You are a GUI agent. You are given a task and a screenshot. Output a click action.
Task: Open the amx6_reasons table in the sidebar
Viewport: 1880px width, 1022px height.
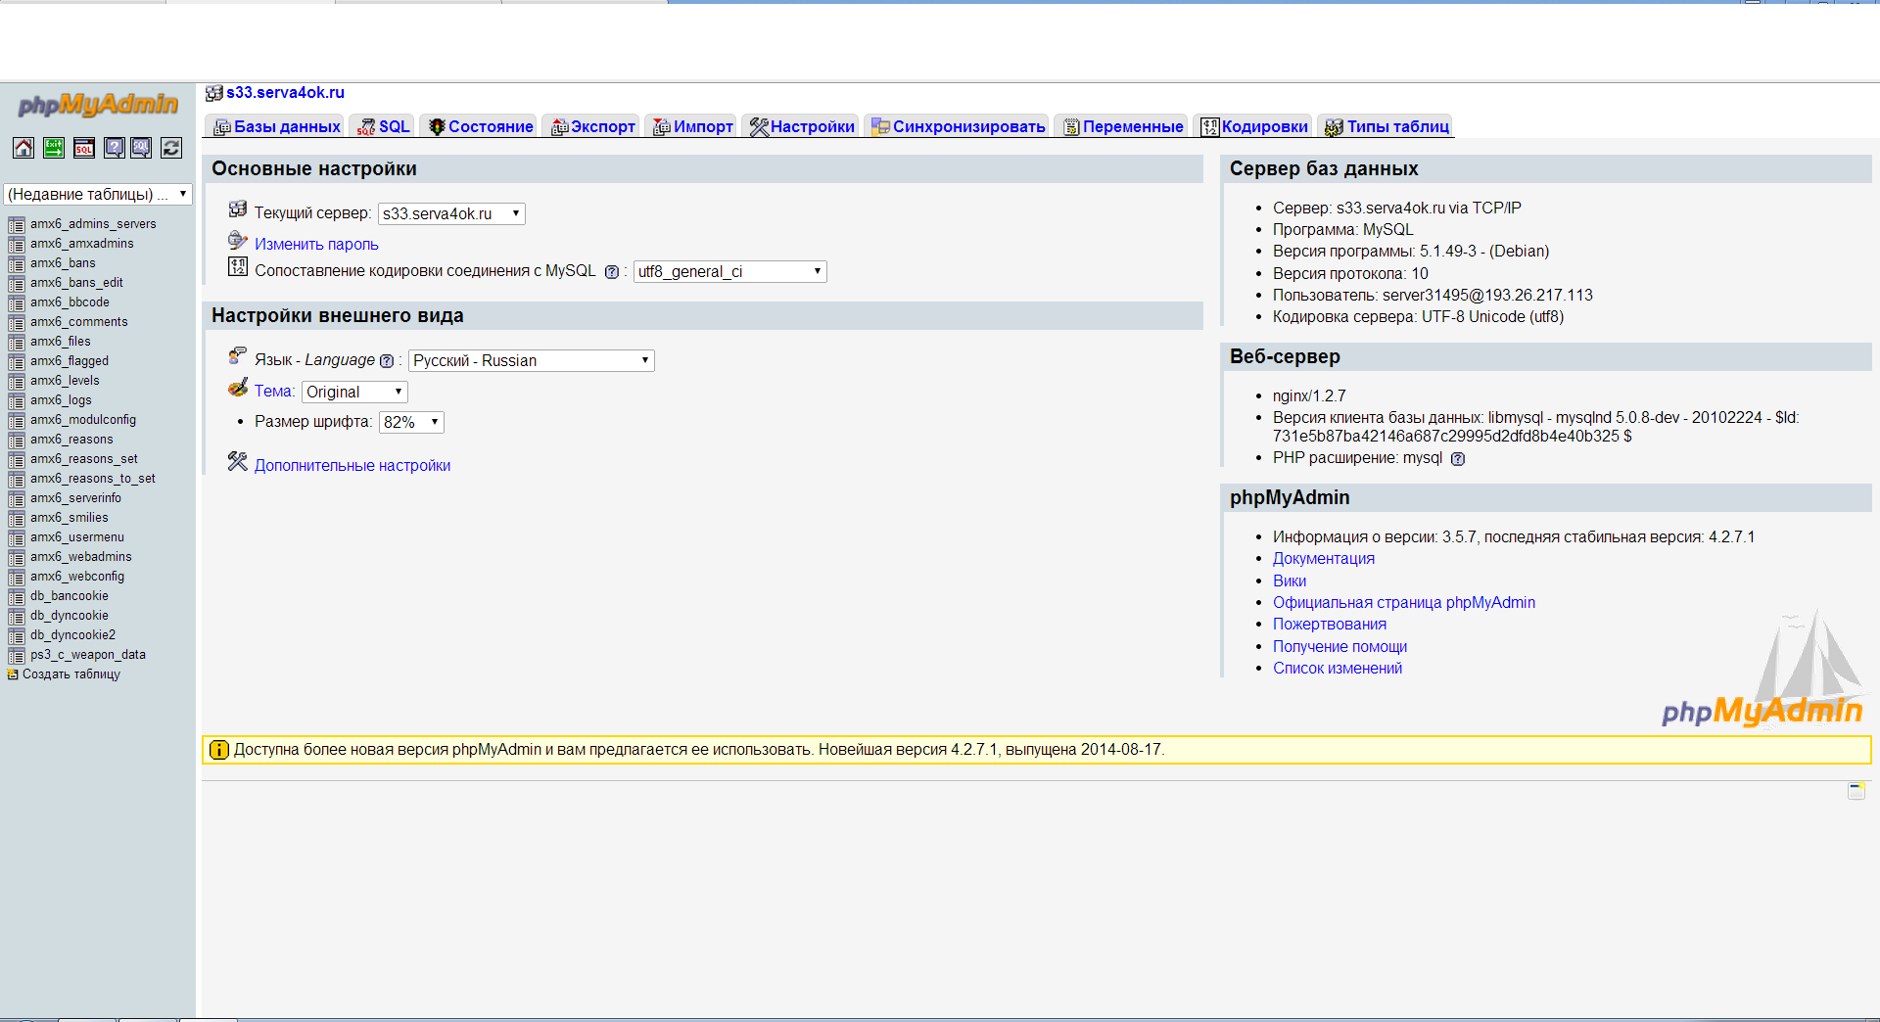click(x=71, y=439)
